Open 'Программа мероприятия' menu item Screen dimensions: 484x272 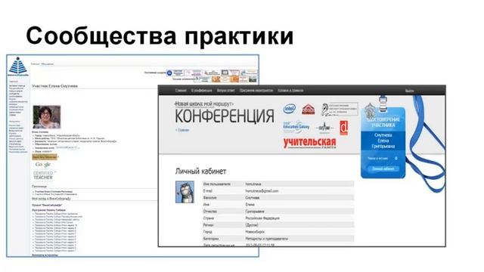point(256,91)
